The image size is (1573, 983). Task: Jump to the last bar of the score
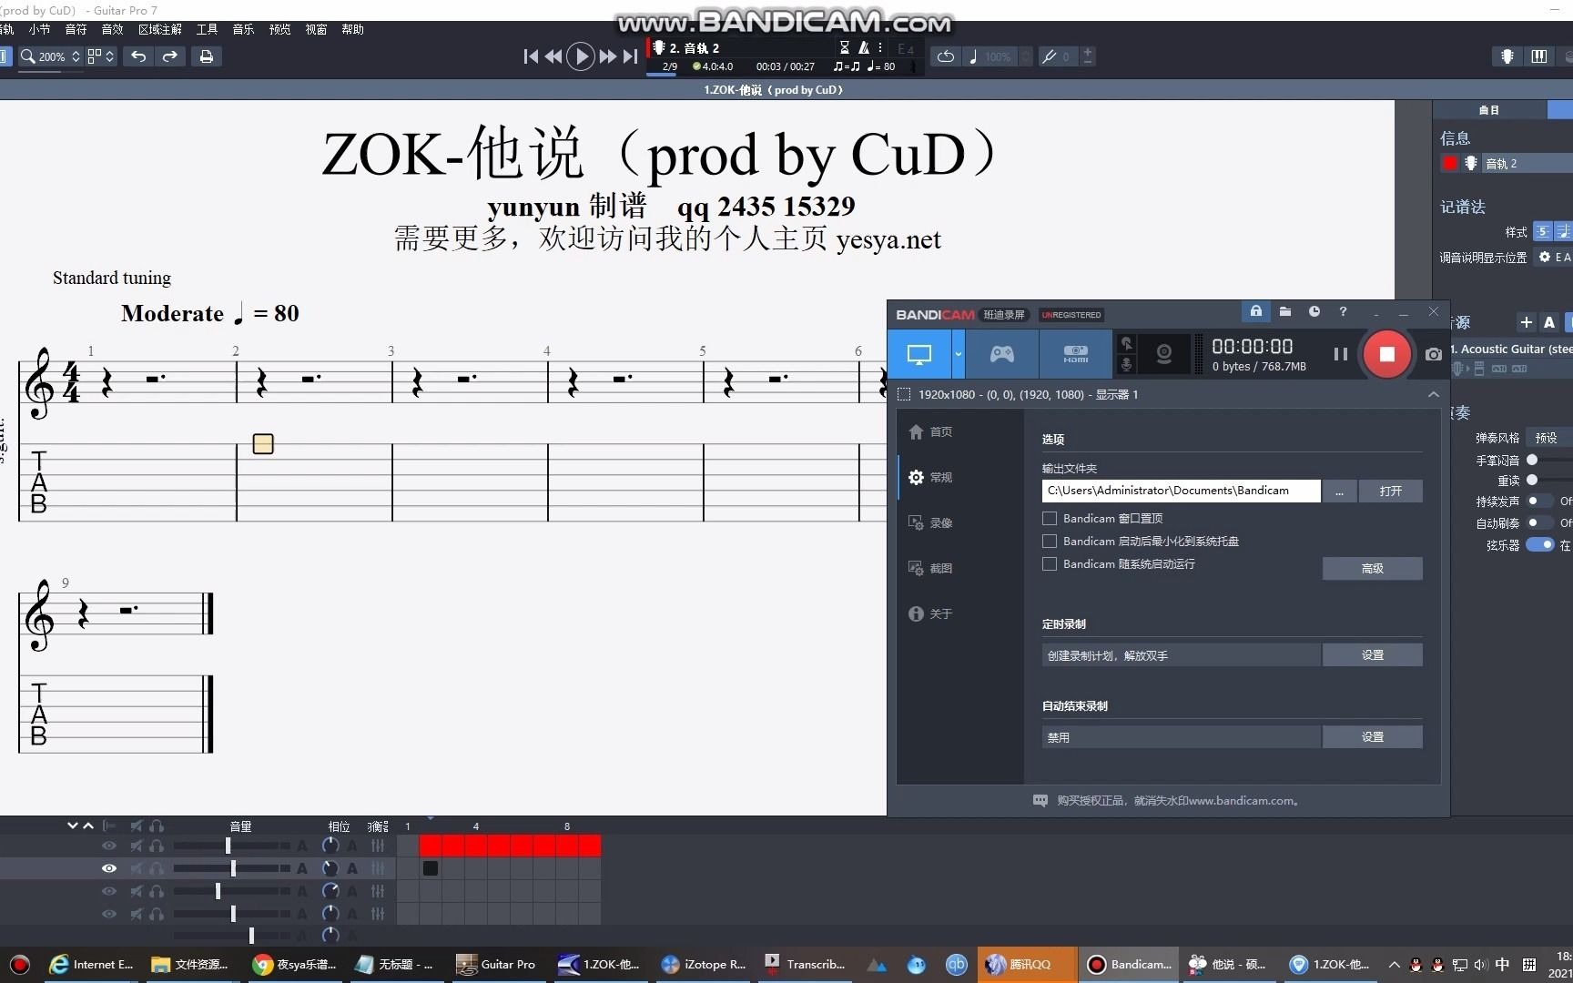click(x=630, y=56)
